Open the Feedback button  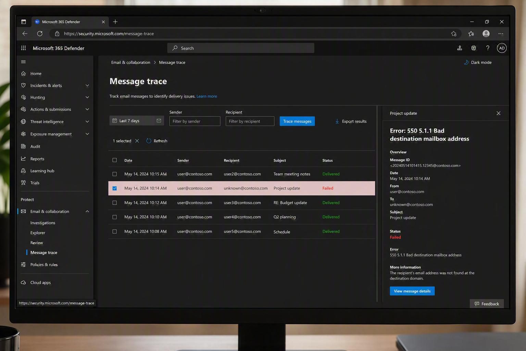point(487,304)
